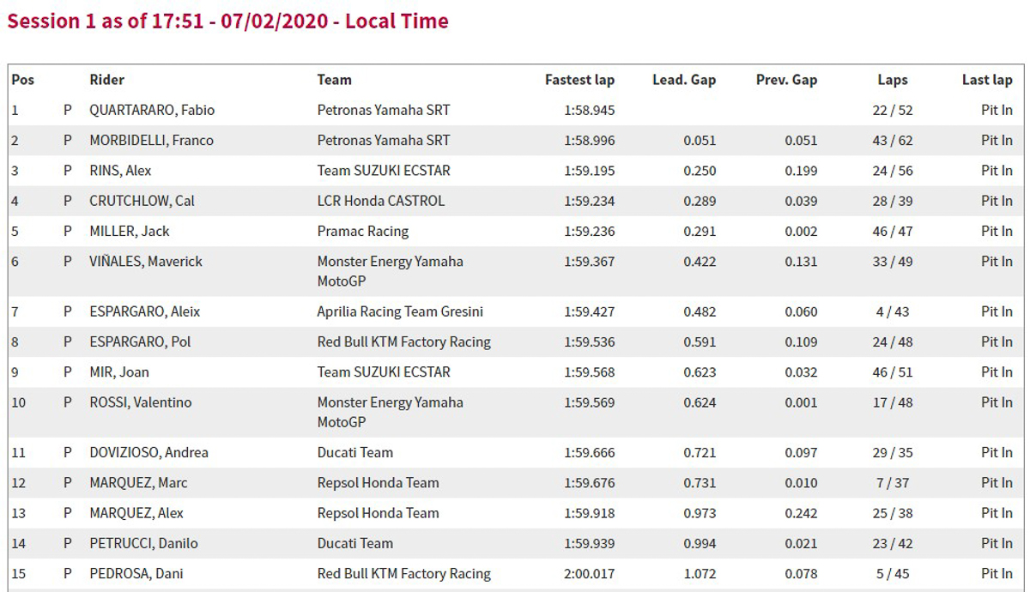Click laps value '7 / 37'
The width and height of the screenshot is (1030, 592).
(x=893, y=482)
